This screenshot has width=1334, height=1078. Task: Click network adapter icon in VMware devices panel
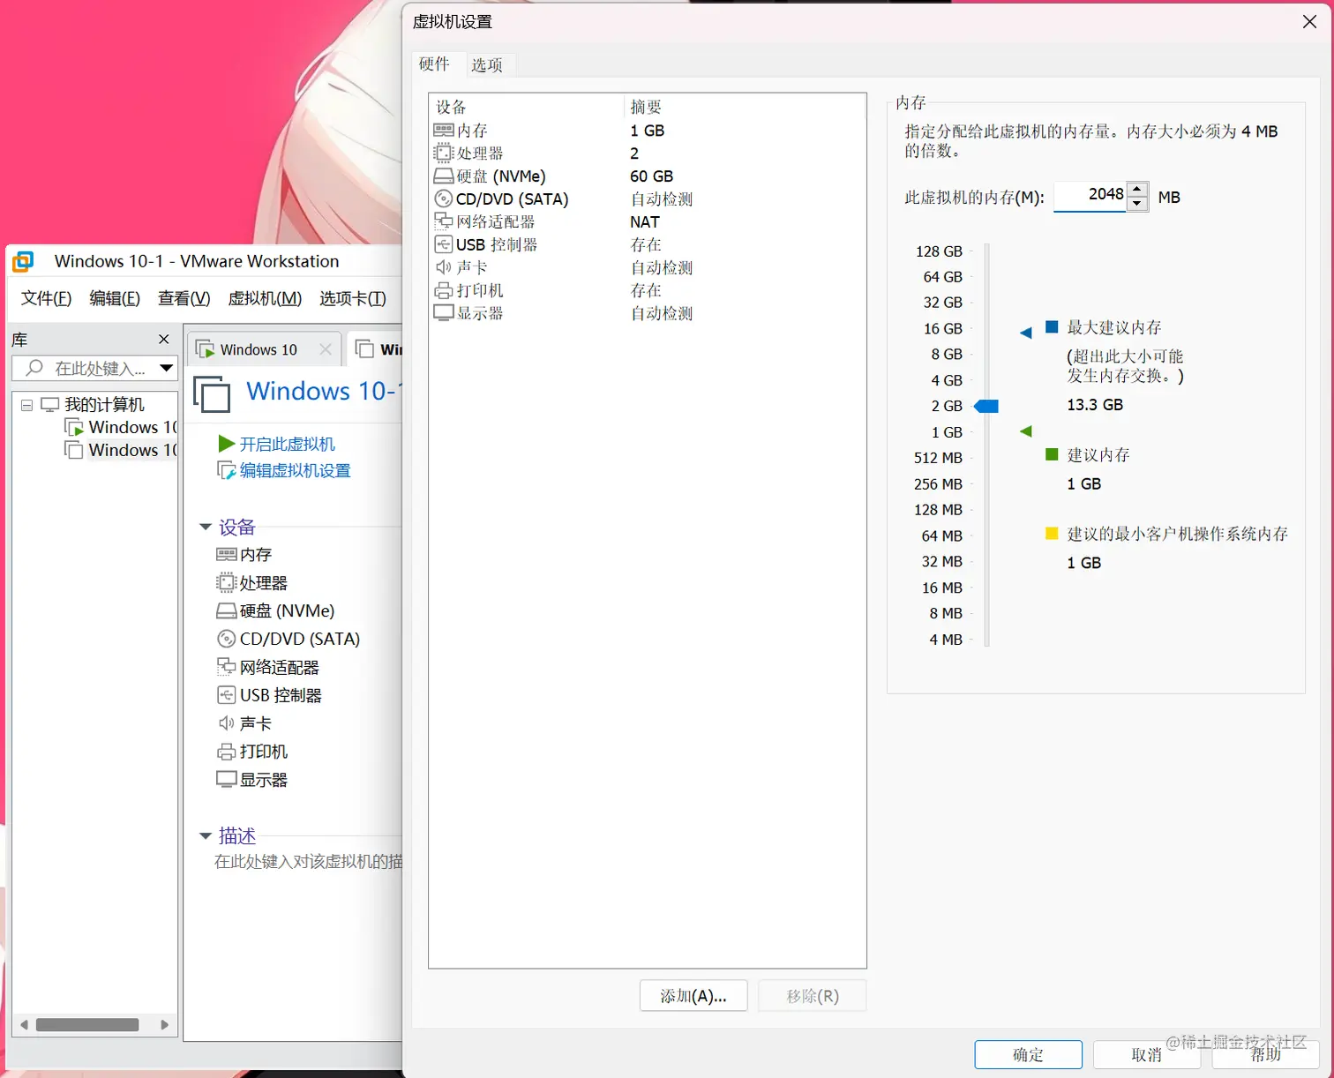(x=227, y=667)
